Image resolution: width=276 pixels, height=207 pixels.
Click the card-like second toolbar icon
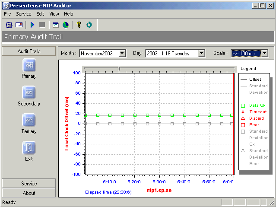tap(19, 25)
